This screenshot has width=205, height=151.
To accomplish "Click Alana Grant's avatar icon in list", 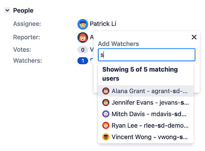I will point(106,91).
